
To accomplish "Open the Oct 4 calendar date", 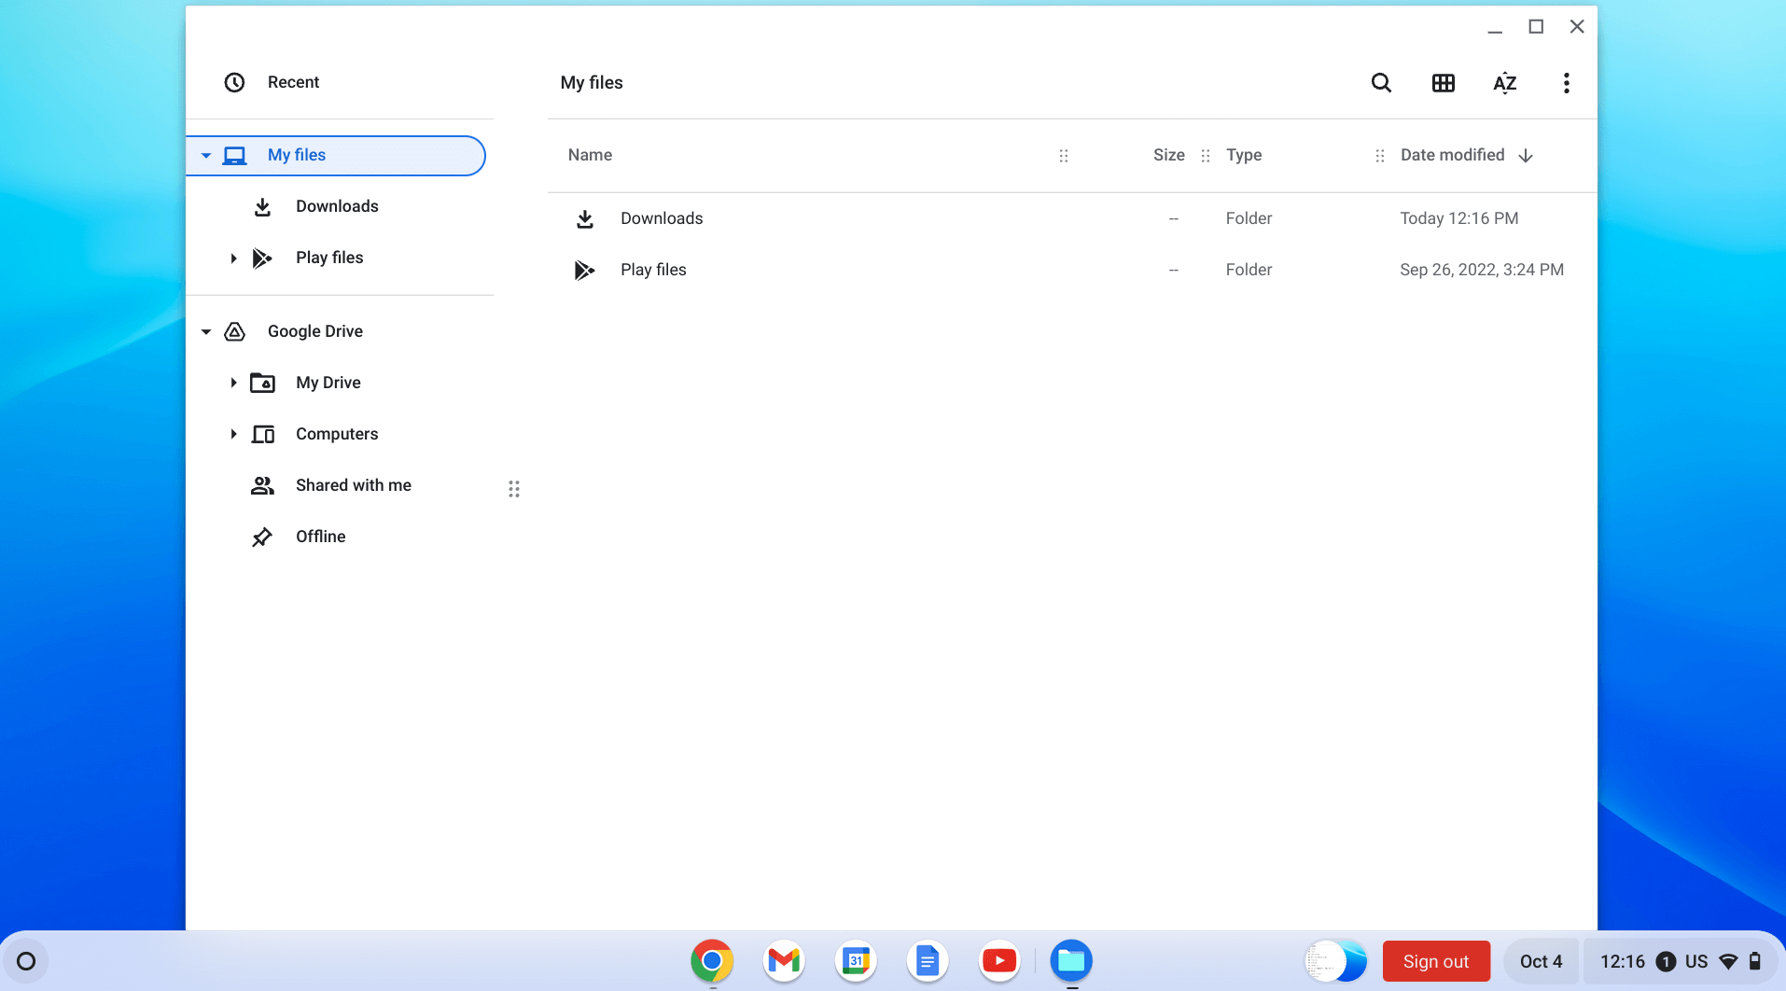I will coord(1541,961).
